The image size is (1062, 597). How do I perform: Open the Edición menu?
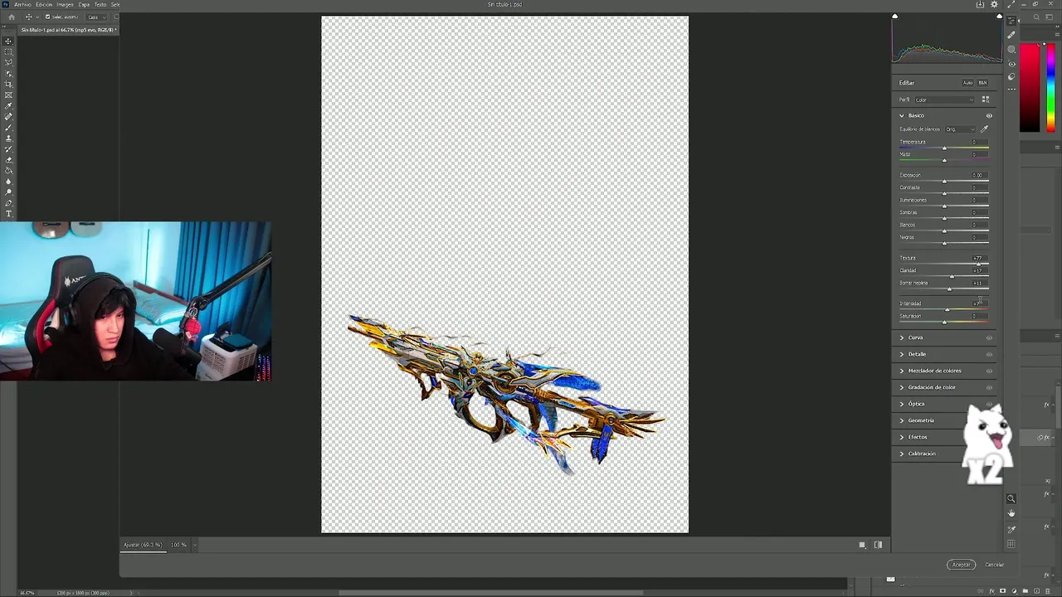click(44, 4)
